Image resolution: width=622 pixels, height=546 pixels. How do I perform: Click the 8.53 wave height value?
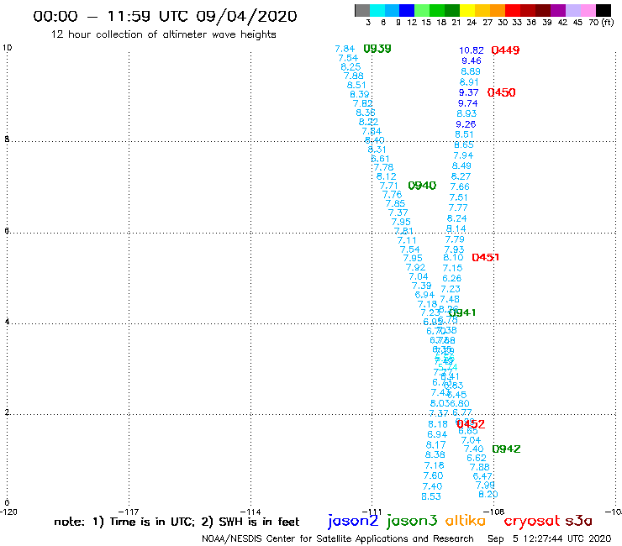click(431, 496)
